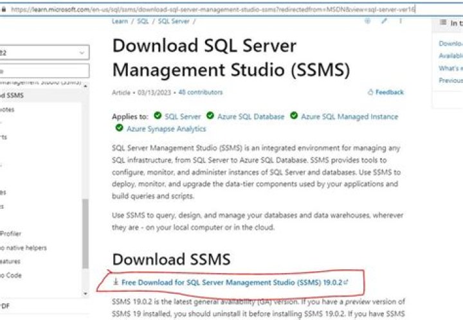Image resolution: width=463 pixels, height=320 pixels.
Task: Click the edit pencil icon near breadcrumbs
Action: pos(385,21)
